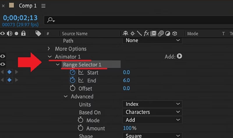
Task: Toggle the Start stopwatch
Action: [x=73, y=72]
